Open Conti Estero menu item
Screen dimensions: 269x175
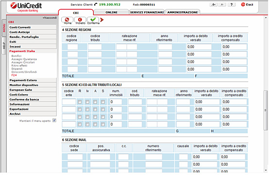tap(33, 94)
